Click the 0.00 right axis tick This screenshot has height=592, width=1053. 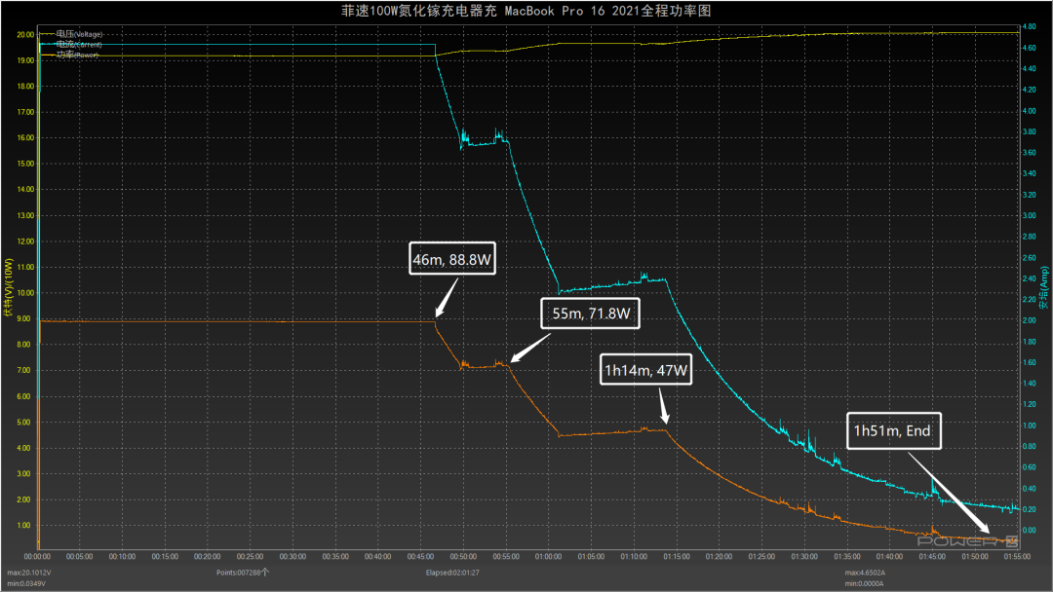point(1029,531)
